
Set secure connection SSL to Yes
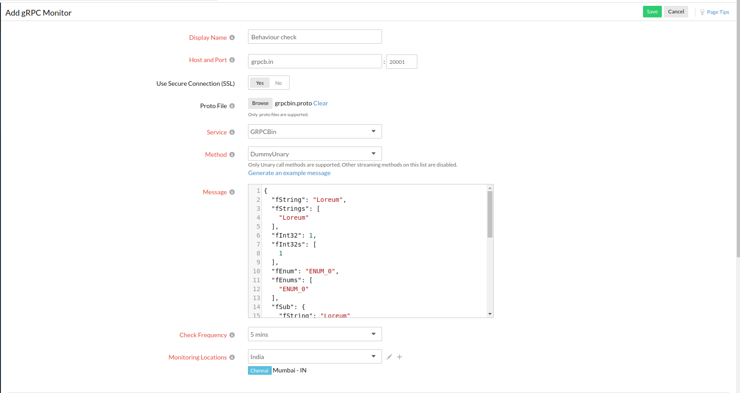[x=260, y=83]
